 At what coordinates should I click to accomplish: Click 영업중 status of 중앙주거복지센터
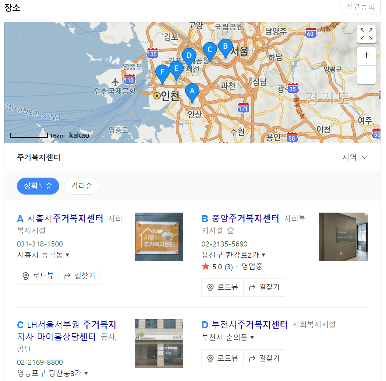(x=252, y=266)
